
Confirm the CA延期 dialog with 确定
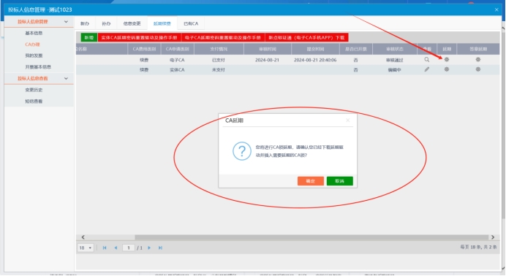pyautogui.click(x=311, y=181)
